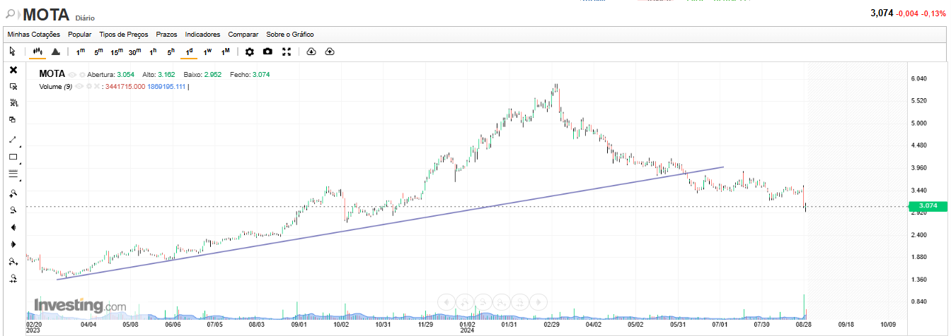Viewport: 951px width, 336px height.
Task: Expand the Tipos de Preços dropdown
Action: coord(124,34)
